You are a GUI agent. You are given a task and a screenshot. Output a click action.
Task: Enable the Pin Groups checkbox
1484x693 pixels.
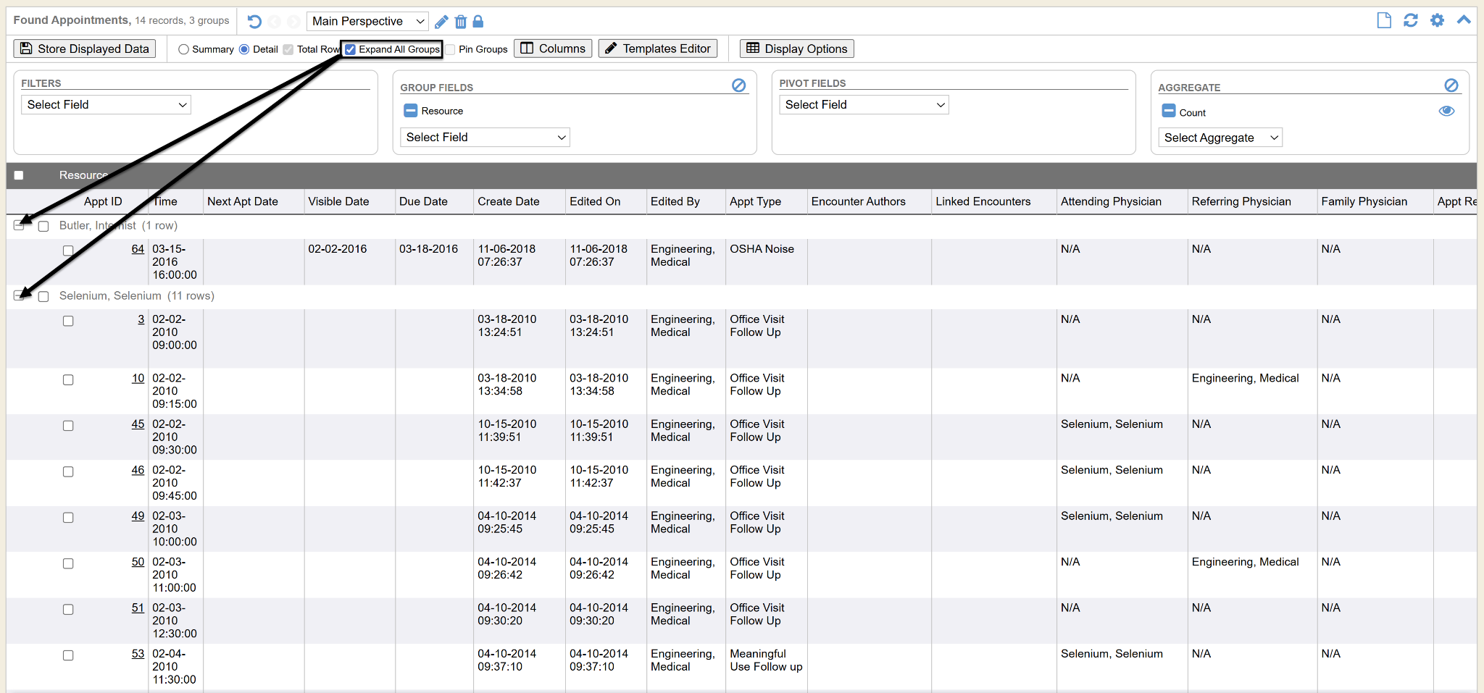click(x=451, y=49)
